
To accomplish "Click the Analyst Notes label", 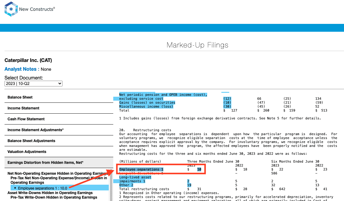I will tap(22, 69).
